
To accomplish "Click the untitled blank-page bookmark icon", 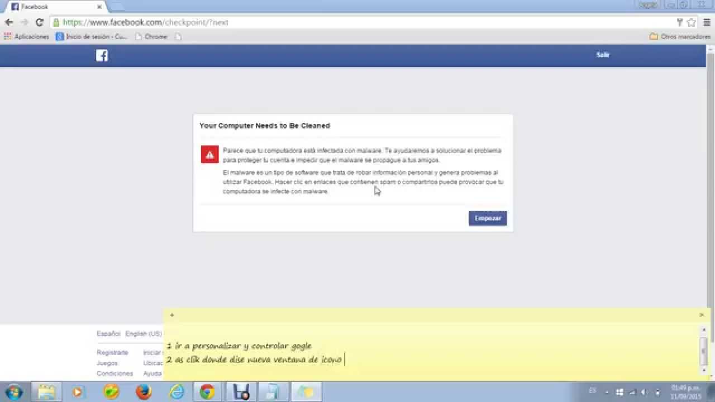I will [x=178, y=36].
